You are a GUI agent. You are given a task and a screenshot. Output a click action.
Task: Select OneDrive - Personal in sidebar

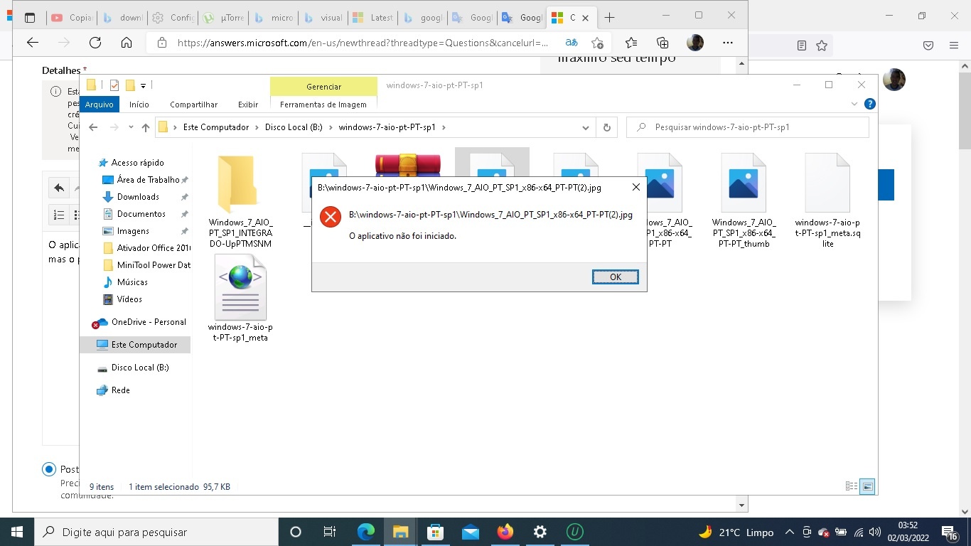[139, 322]
